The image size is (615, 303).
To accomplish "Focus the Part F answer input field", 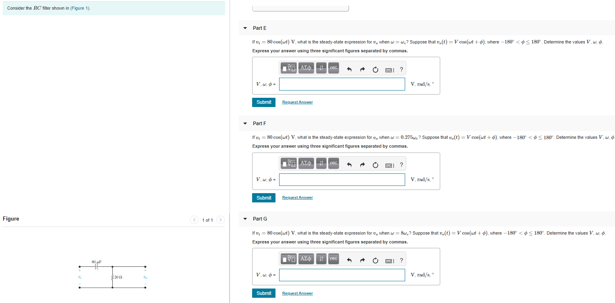I will pos(342,179).
